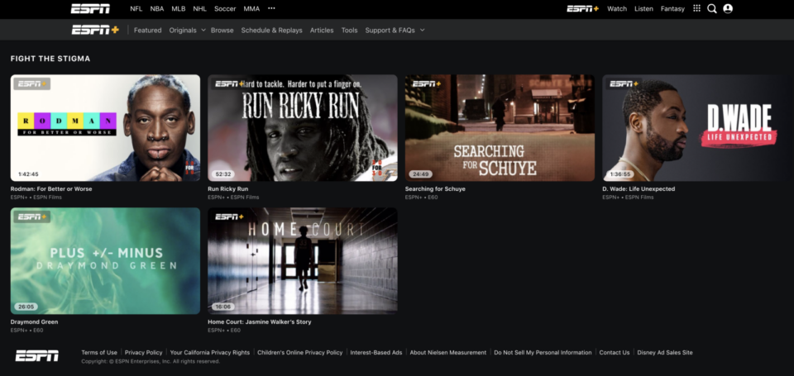Open Do Not Sell My Personal Information
This screenshot has height=376, width=794.
coord(543,353)
